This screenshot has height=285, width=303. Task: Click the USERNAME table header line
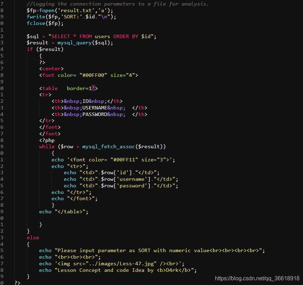click(x=99, y=108)
